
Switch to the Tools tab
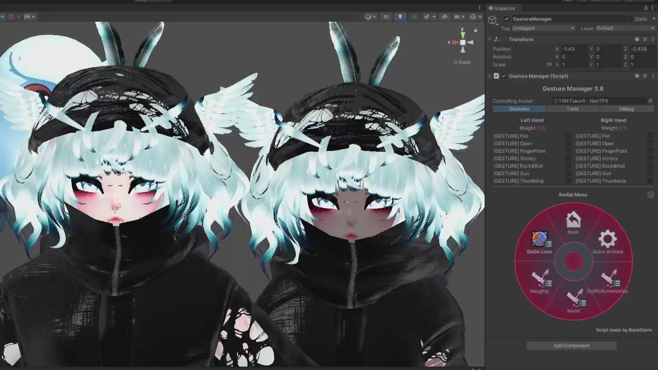click(x=572, y=109)
